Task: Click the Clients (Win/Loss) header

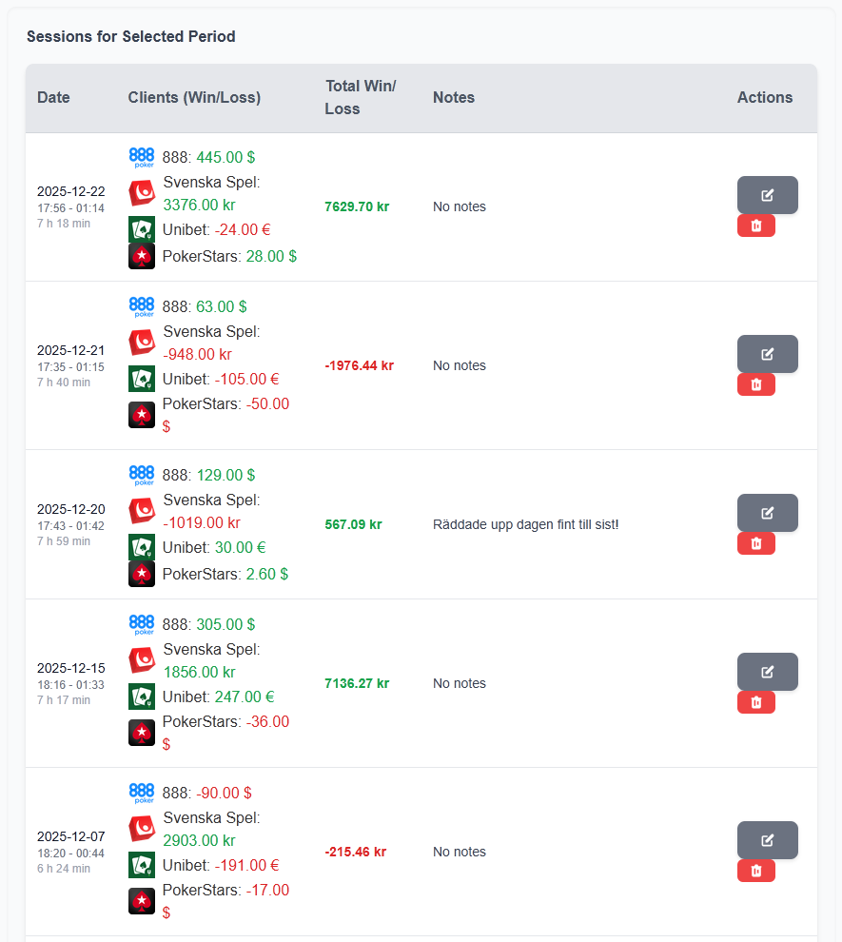Action: (194, 97)
